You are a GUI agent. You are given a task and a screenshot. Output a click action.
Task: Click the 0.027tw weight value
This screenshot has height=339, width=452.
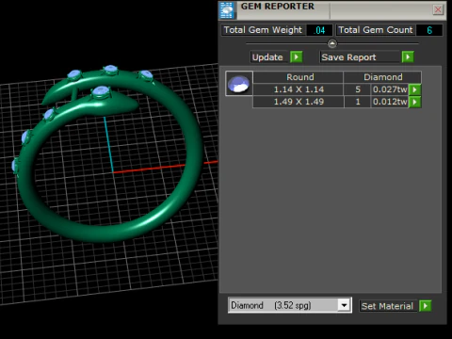tap(390, 89)
